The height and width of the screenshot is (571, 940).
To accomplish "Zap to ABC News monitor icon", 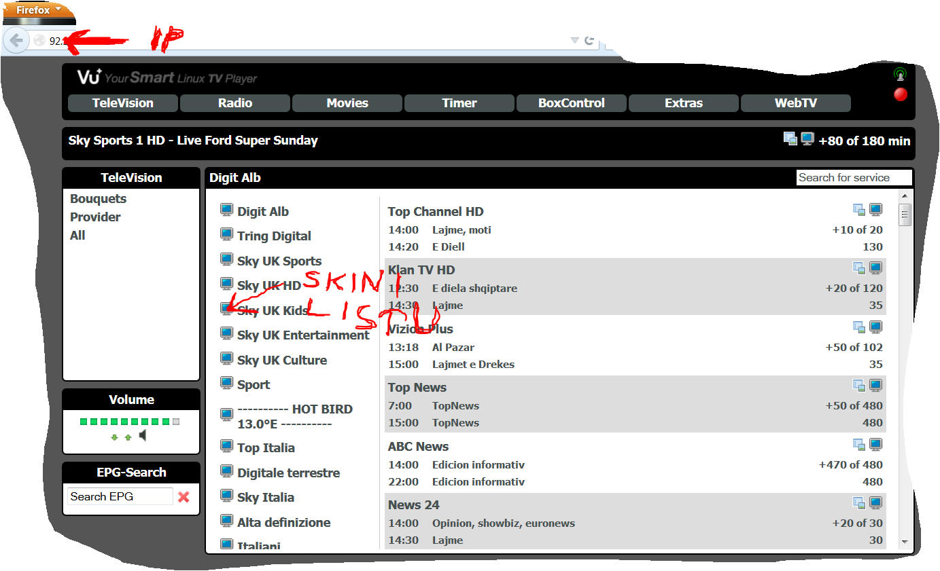I will tap(876, 445).
